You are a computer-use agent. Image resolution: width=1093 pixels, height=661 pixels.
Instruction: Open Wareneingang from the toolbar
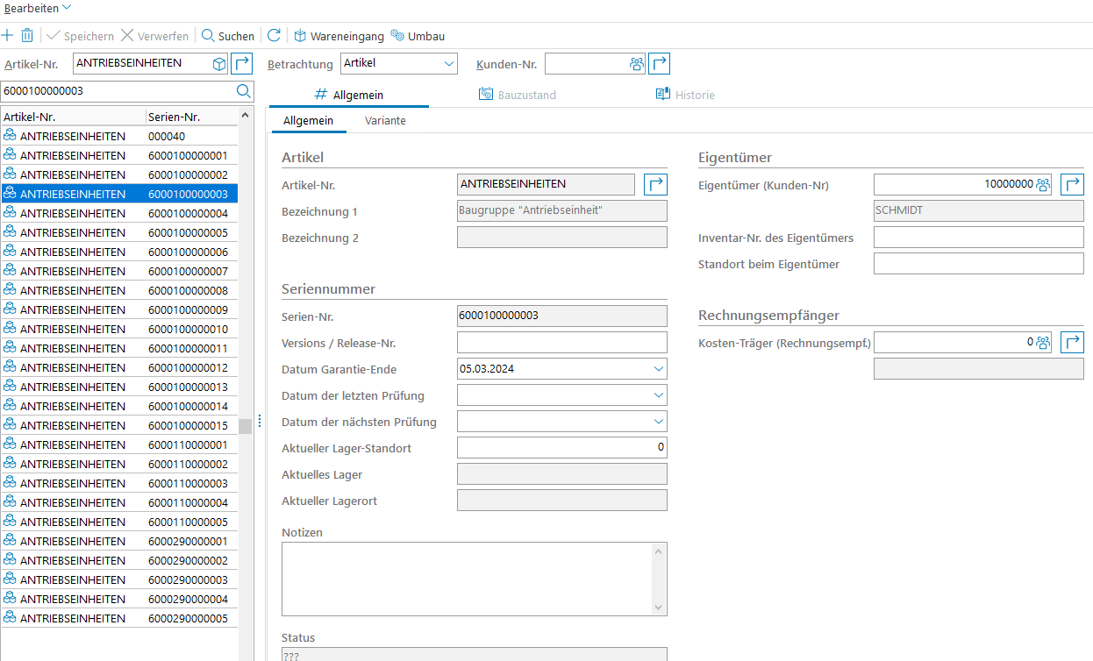coord(339,36)
